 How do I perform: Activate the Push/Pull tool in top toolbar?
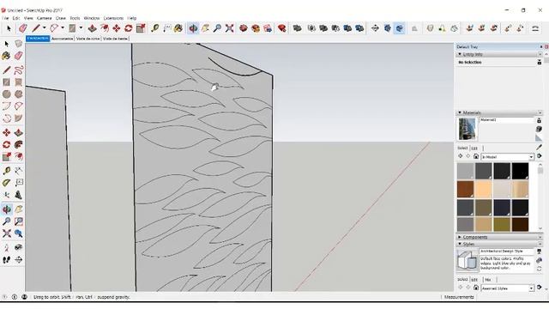(x=93, y=28)
